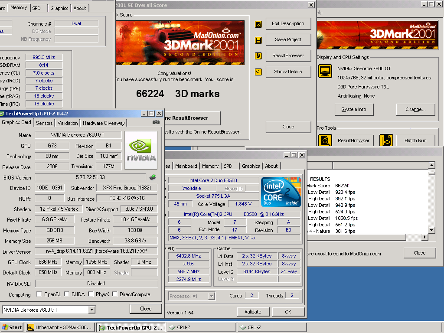
Task: Click the BIOS Version field in GPU-Z
Action: click(x=90, y=177)
